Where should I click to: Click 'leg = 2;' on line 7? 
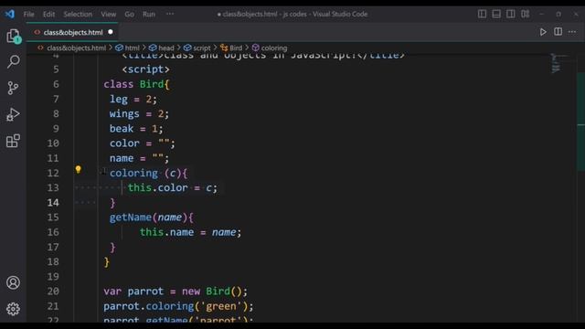[133, 100]
